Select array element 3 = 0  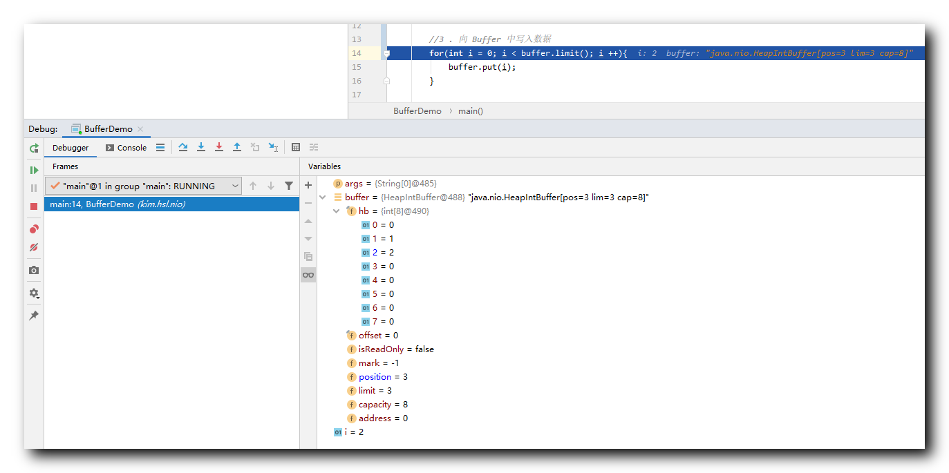pos(621,267)
